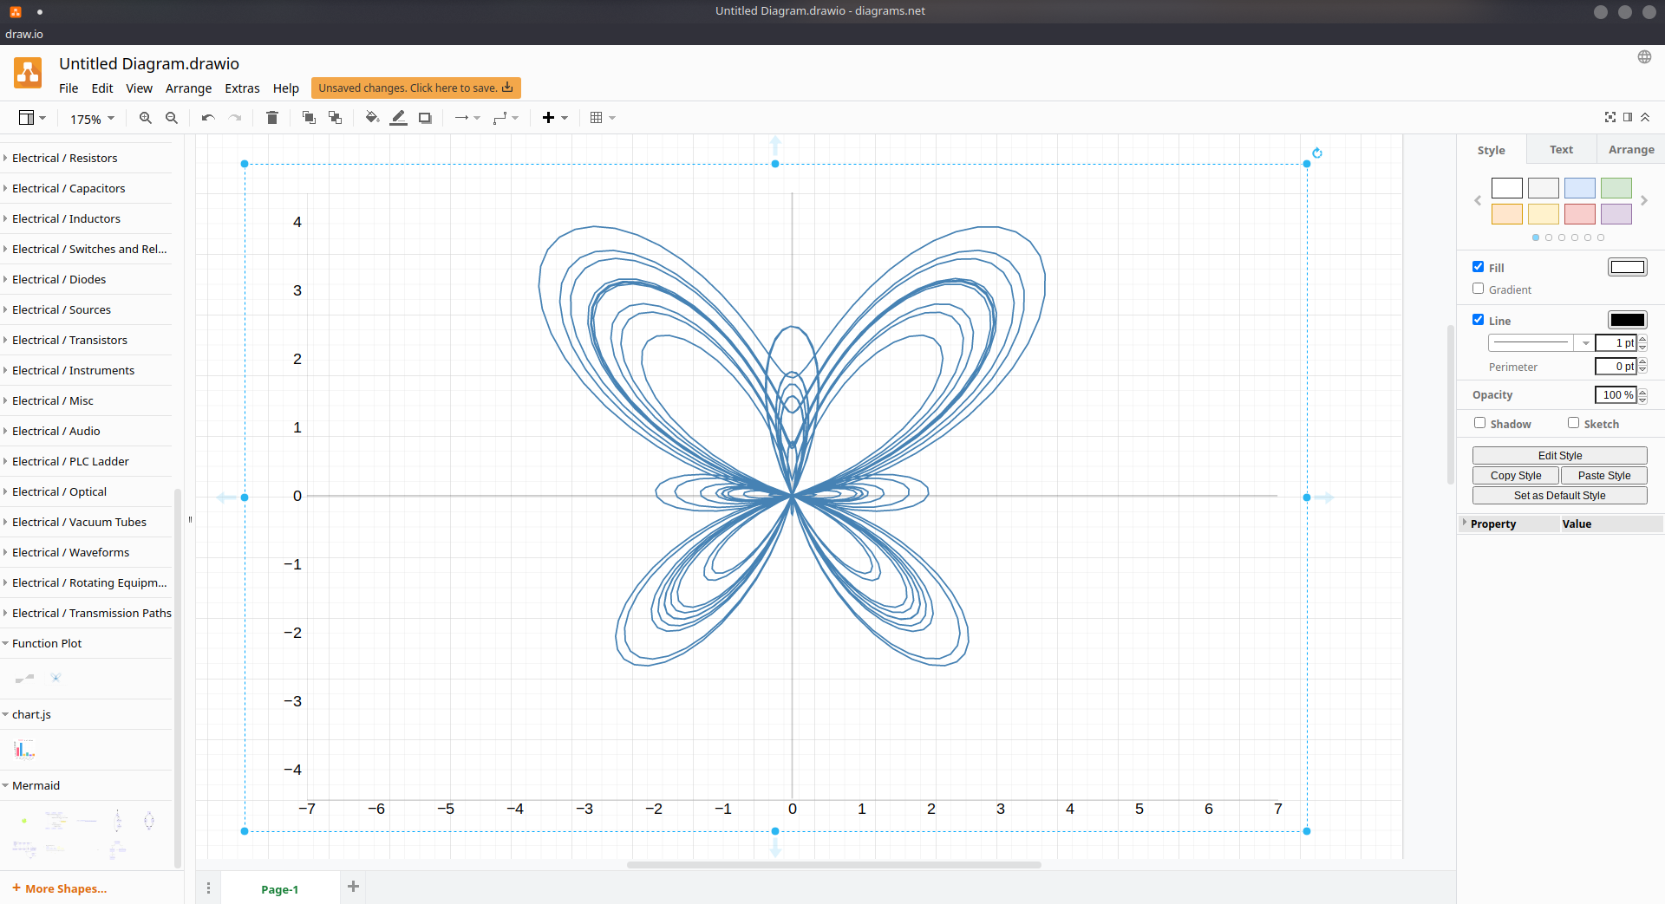Image resolution: width=1665 pixels, height=904 pixels.
Task: Open the line color pencil tool
Action: 399,118
